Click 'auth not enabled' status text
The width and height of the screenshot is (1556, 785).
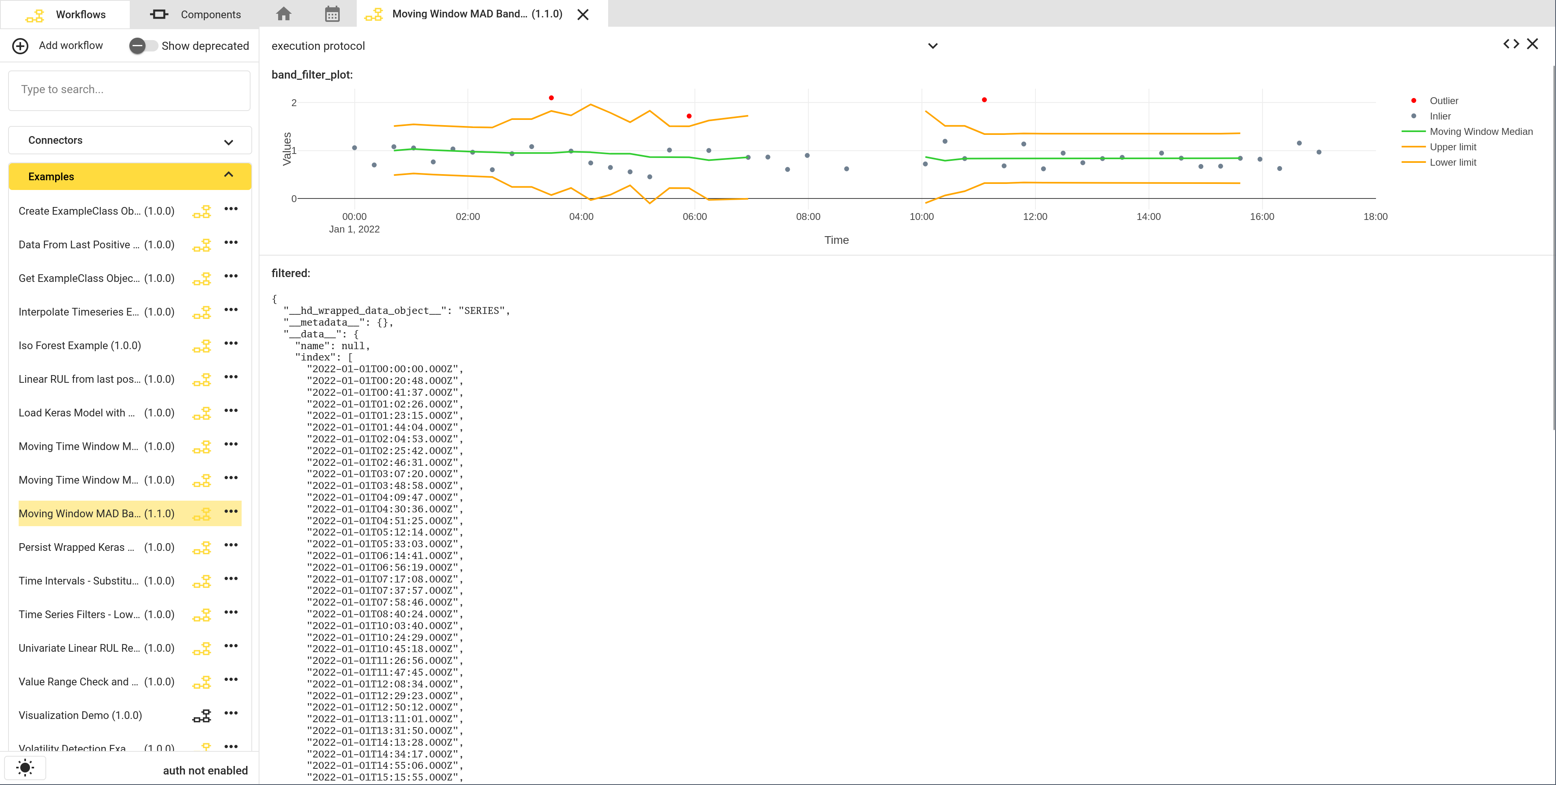pos(206,770)
